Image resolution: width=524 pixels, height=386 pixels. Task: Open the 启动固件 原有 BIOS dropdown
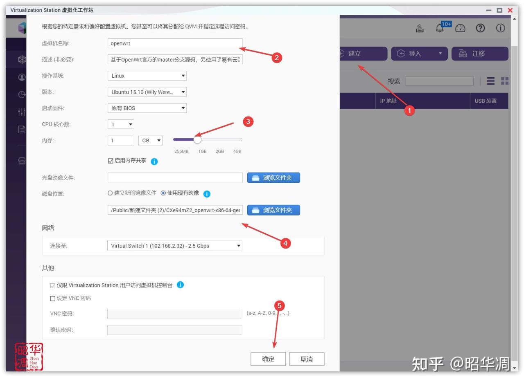tap(147, 108)
